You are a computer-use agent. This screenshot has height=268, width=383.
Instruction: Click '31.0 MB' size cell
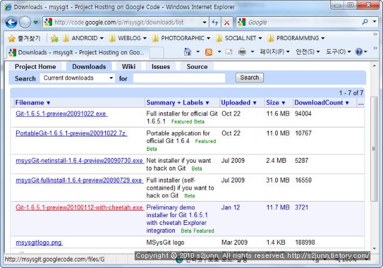click(x=278, y=181)
